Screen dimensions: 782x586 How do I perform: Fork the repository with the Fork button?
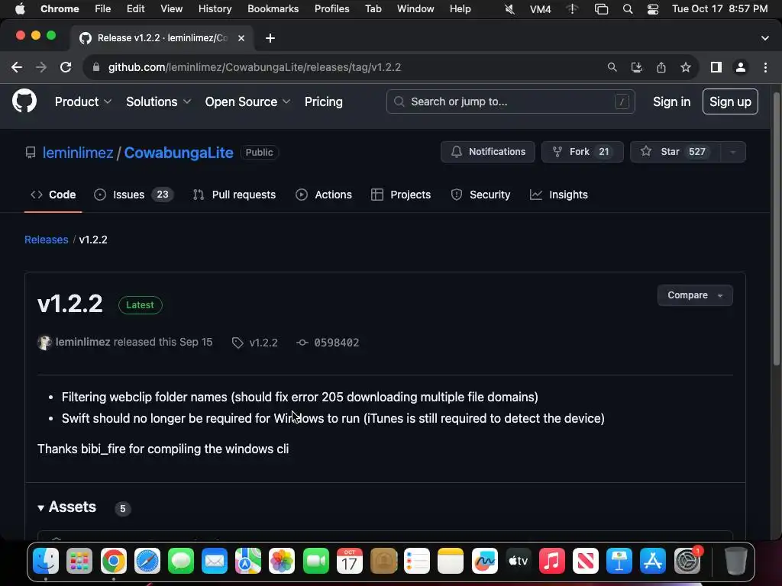point(583,152)
